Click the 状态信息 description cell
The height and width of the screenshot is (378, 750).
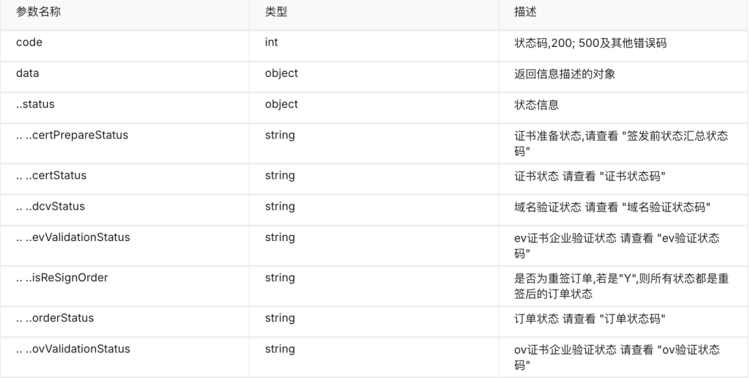click(x=537, y=104)
